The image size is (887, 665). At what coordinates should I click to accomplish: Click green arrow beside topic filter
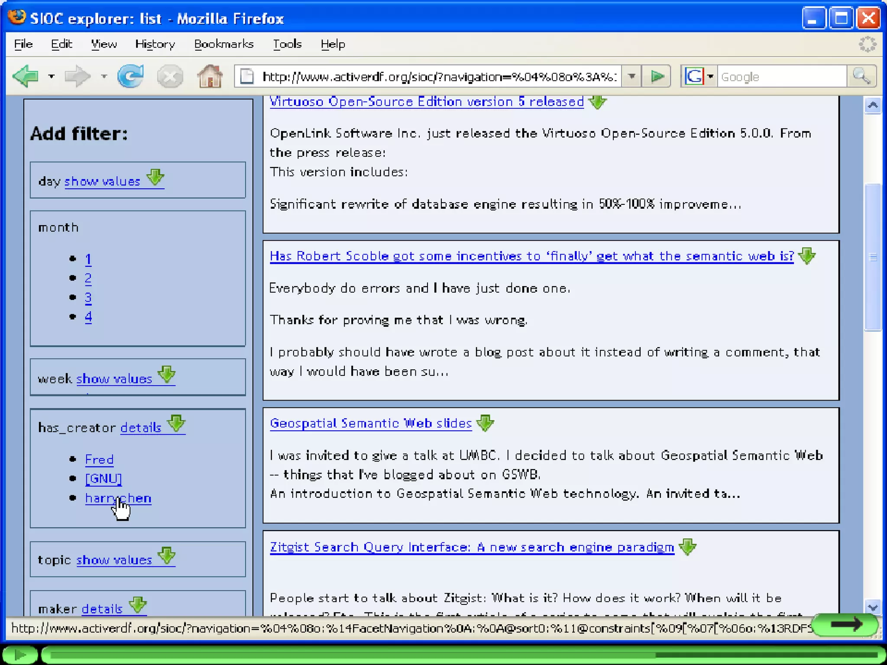167,556
